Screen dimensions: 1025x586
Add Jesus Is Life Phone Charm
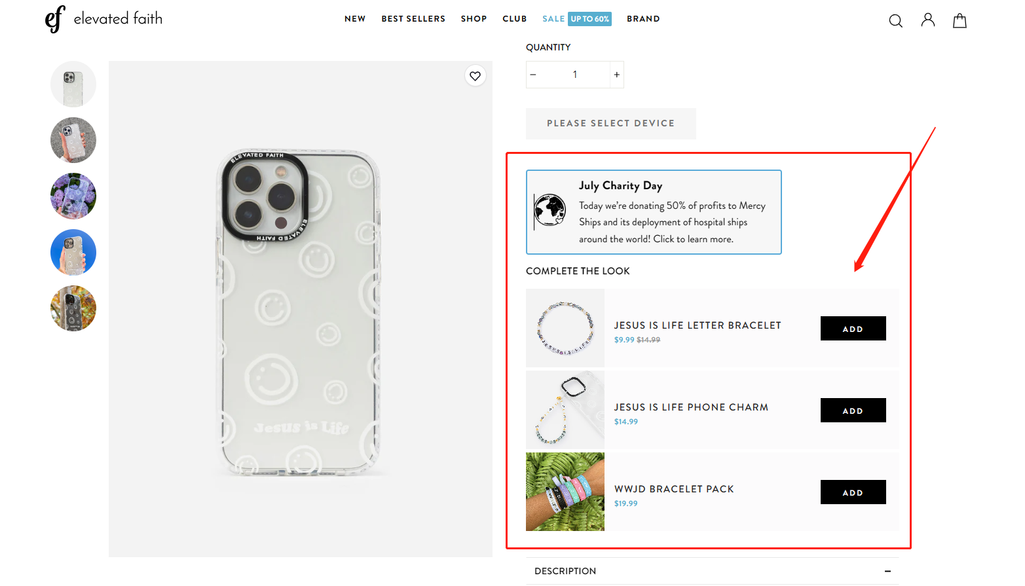853,411
